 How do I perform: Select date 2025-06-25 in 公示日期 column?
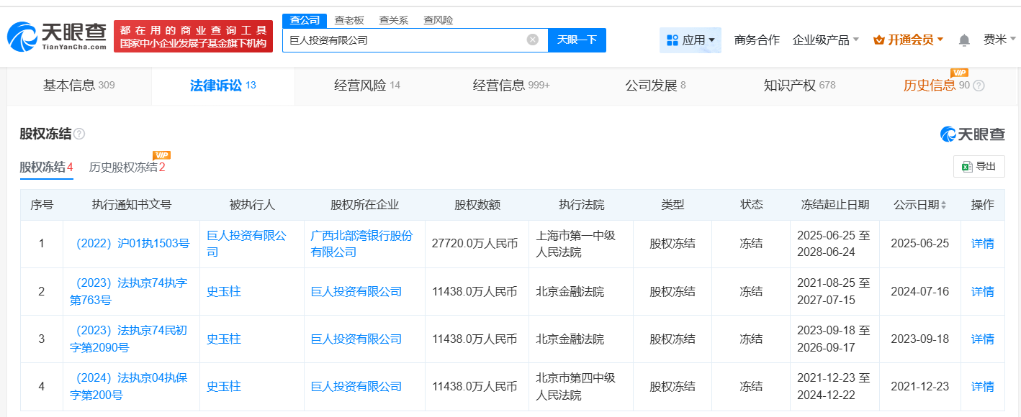920,244
